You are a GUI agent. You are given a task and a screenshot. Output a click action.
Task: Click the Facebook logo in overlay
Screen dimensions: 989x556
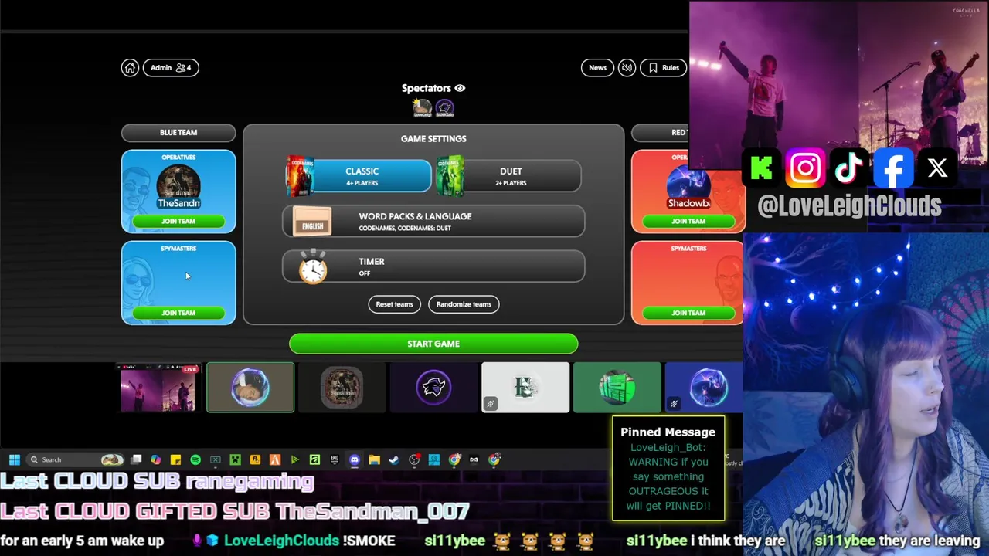893,168
